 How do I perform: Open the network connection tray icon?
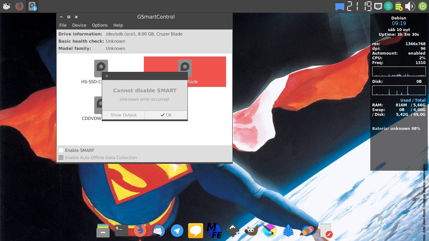click(x=378, y=6)
